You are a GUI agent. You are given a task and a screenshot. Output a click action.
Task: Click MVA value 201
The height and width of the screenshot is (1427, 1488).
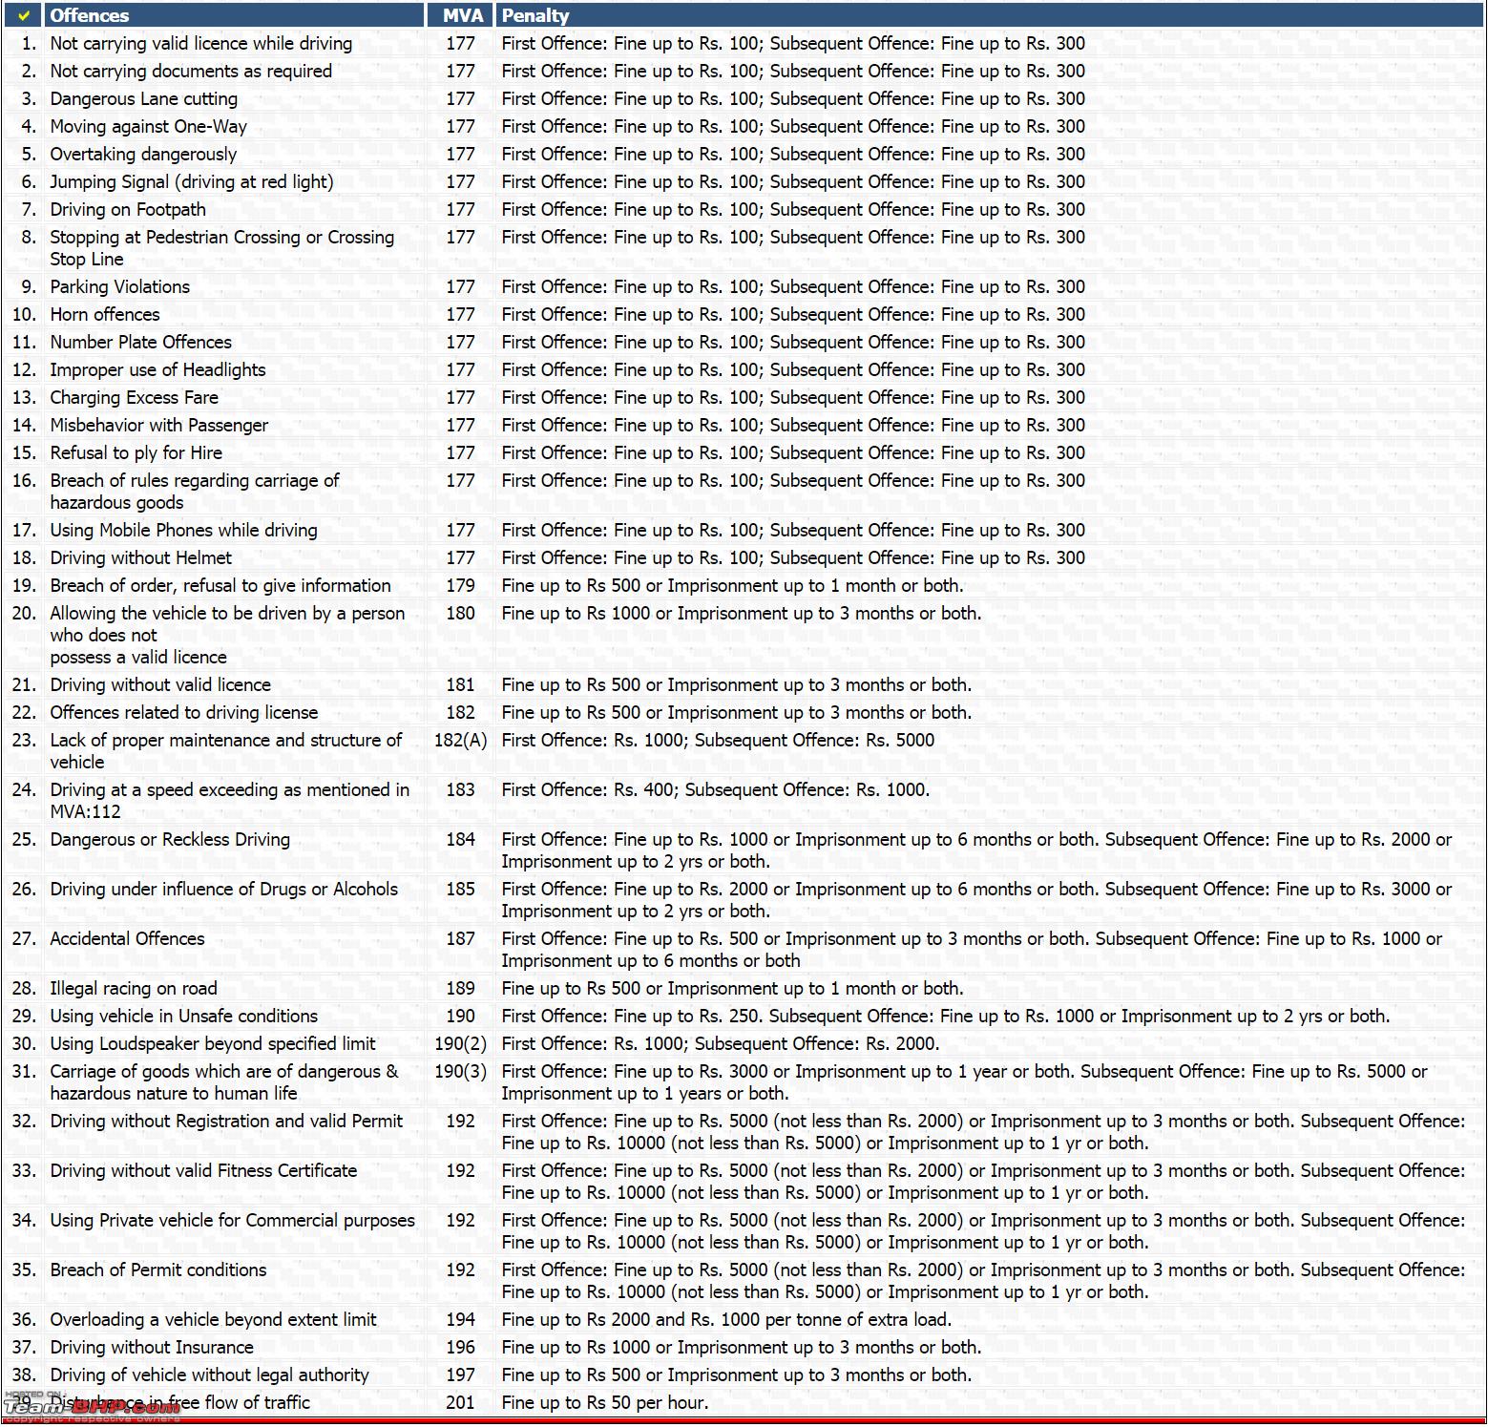click(x=461, y=1402)
